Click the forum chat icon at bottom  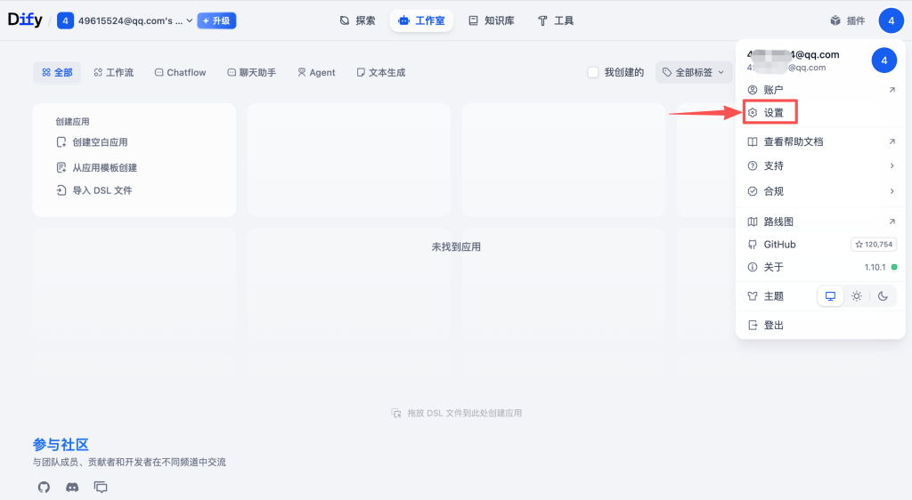[x=101, y=487]
